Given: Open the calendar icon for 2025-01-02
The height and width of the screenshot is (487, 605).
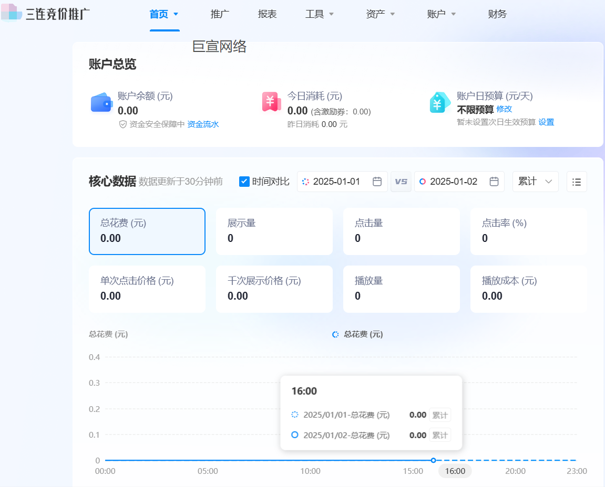Looking at the screenshot, I should pyautogui.click(x=494, y=182).
